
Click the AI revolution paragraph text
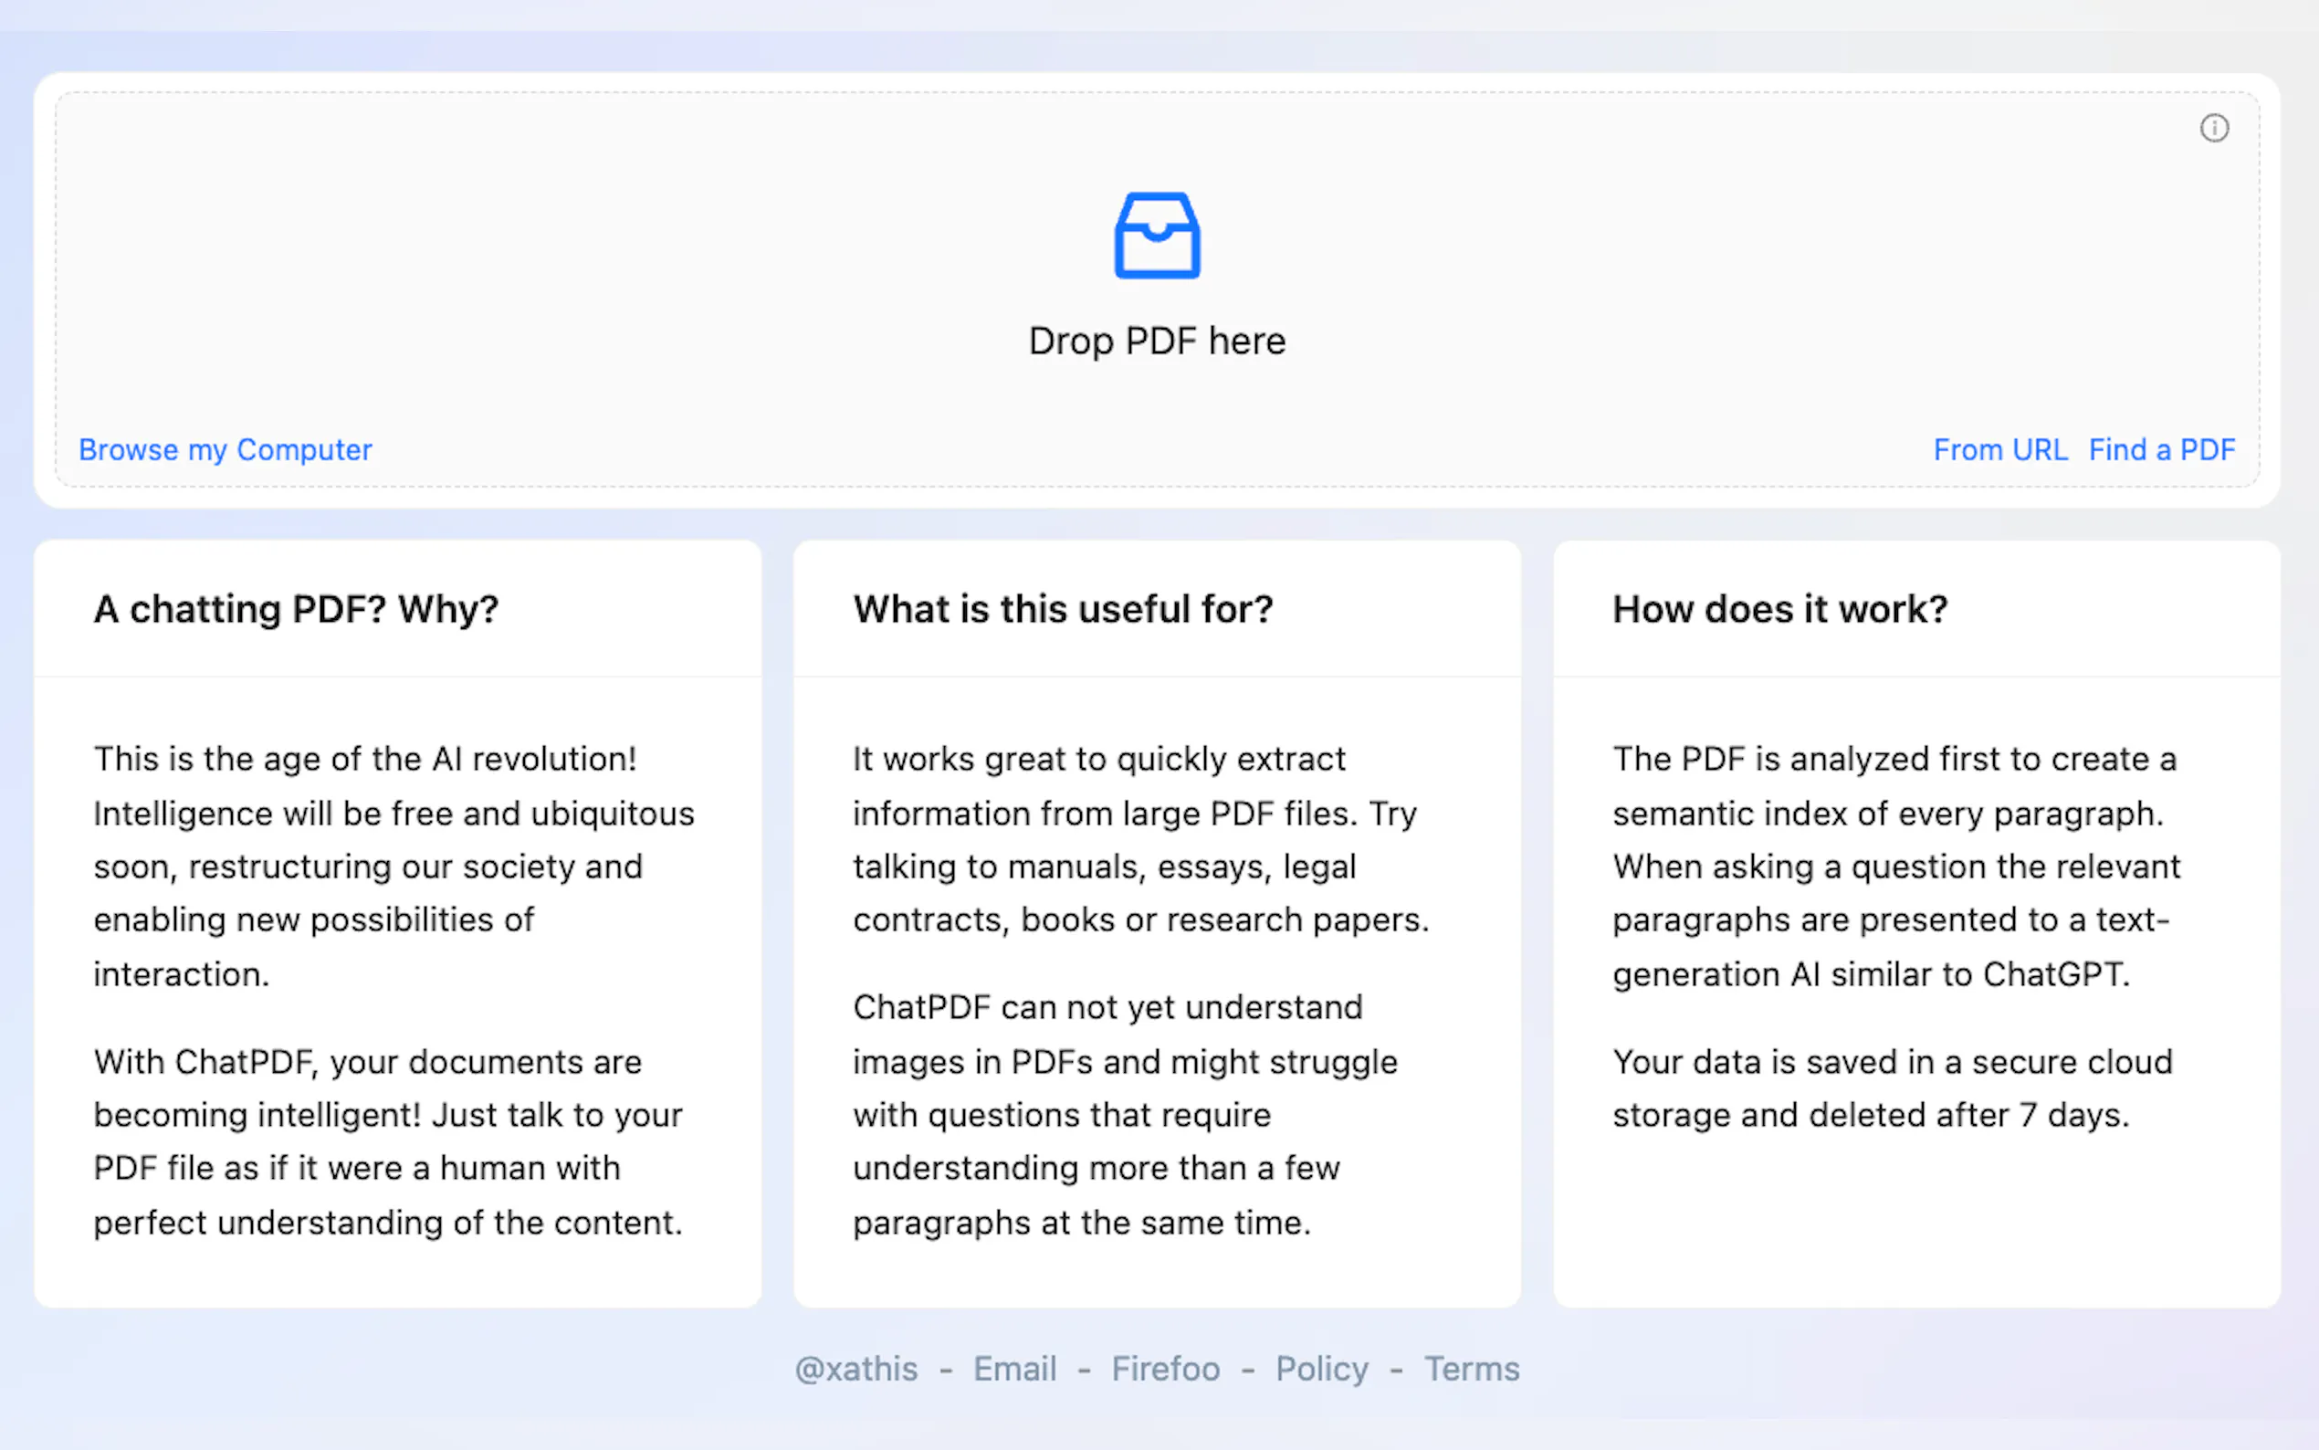[x=393, y=866]
